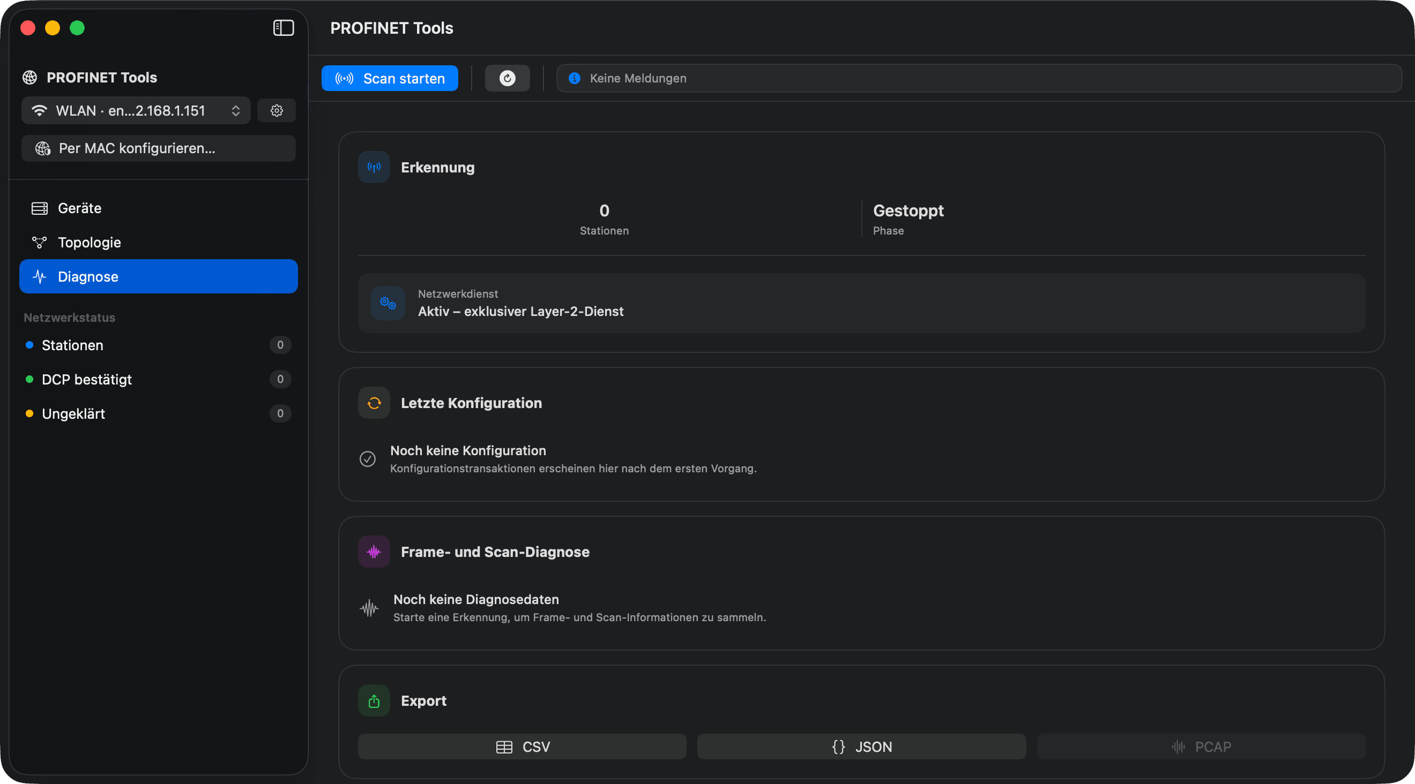Image resolution: width=1415 pixels, height=784 pixels.
Task: Click the Keine Meldungen message bar
Action: [979, 79]
